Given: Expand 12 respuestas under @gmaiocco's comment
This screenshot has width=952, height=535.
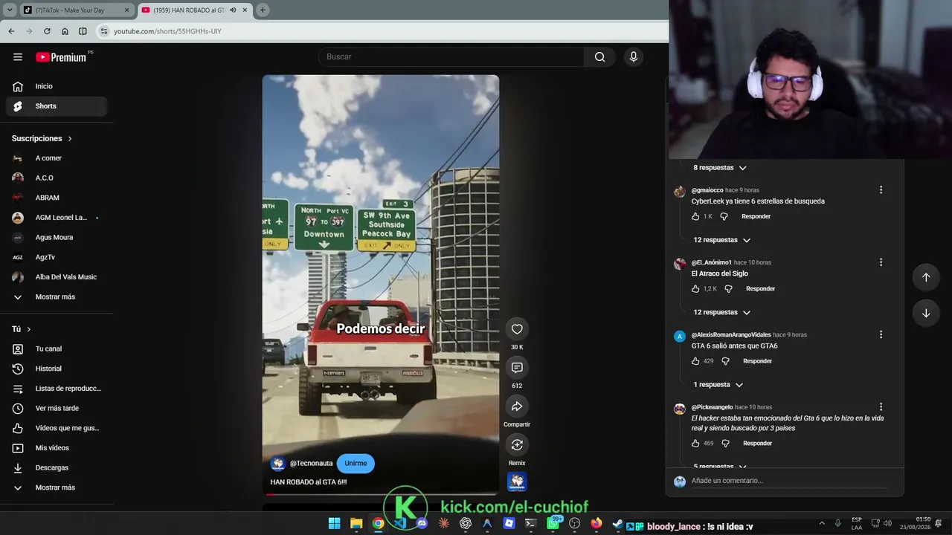Looking at the screenshot, I should click(721, 240).
